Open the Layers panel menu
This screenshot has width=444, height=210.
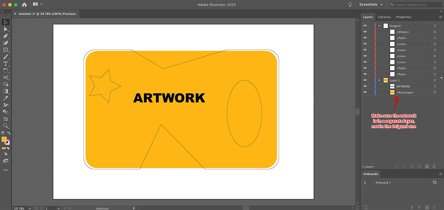(x=440, y=17)
